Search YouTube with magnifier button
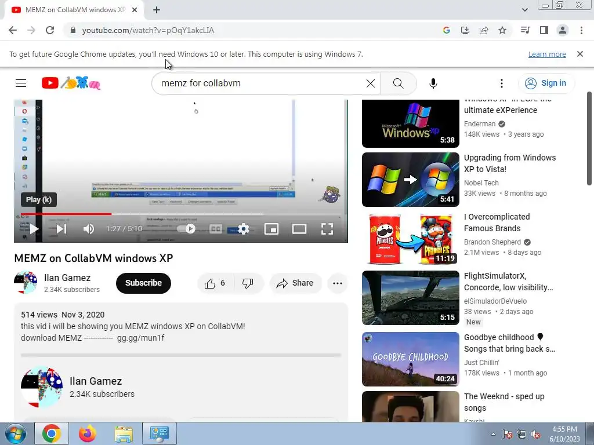Image resolution: width=594 pixels, height=445 pixels. 398,83
